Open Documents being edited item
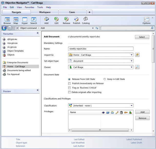Image resolution: width=156 pixels, height=149 pixels. pos(19,70)
